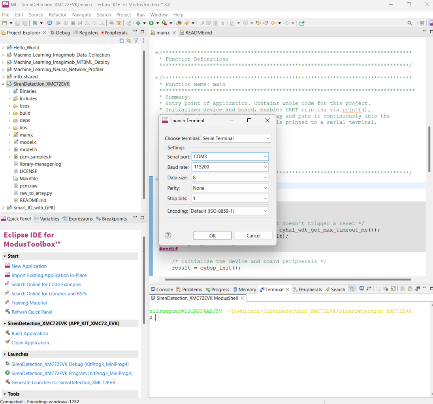
Task: Click the green Run toolbar icon
Action: 151,23
